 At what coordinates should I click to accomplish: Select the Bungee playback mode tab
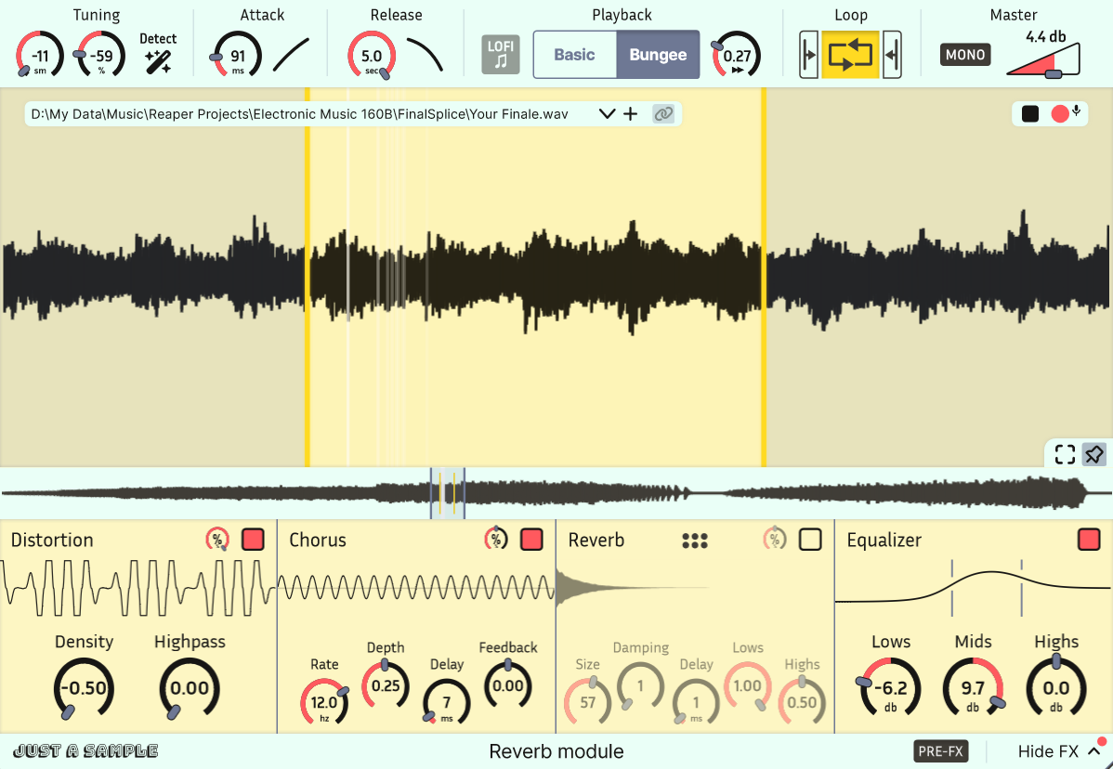658,55
